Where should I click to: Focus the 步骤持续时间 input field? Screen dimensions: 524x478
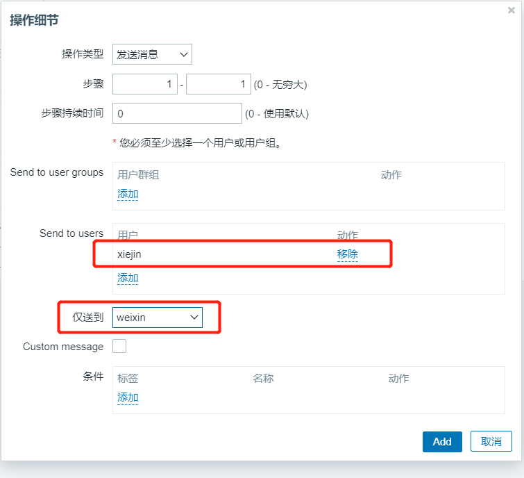pos(176,113)
